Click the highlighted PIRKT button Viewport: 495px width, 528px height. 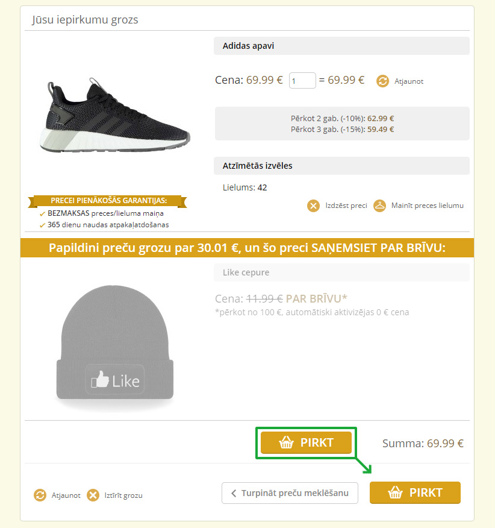point(307,442)
